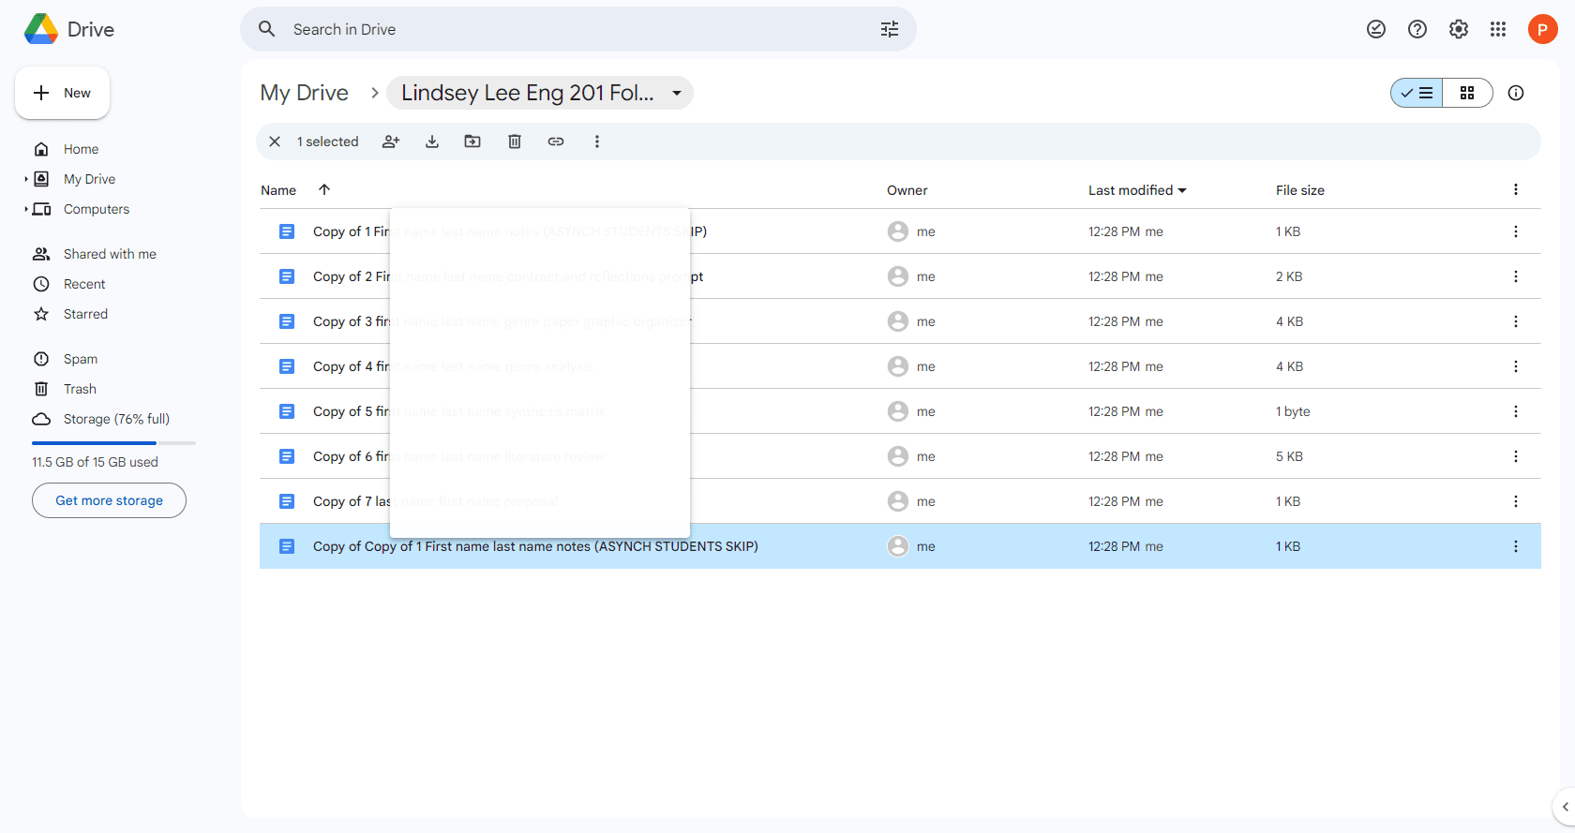This screenshot has height=833, width=1575.
Task: Open column header more options
Action: 1516,189
